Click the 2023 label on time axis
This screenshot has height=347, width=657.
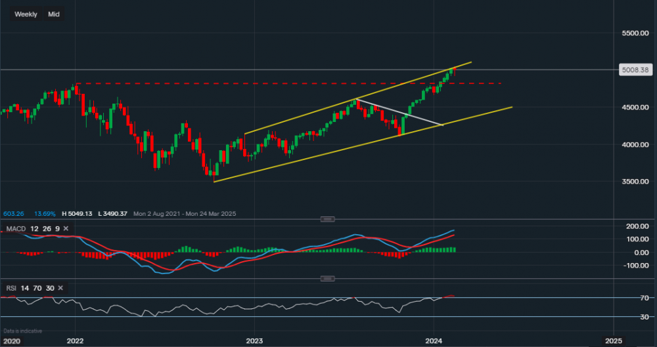(254, 341)
